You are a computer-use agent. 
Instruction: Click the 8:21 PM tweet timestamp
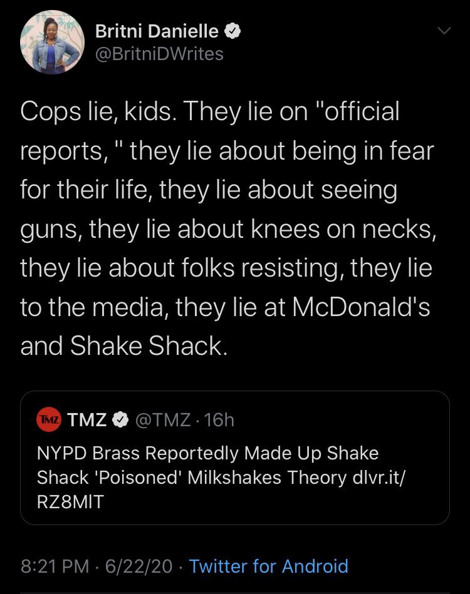click(55, 566)
